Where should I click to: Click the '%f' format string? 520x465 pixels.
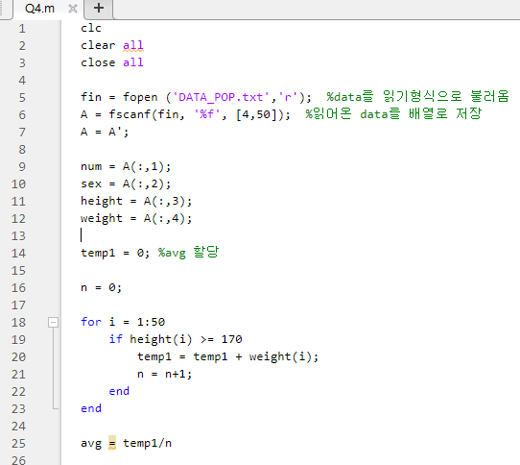(x=207, y=114)
